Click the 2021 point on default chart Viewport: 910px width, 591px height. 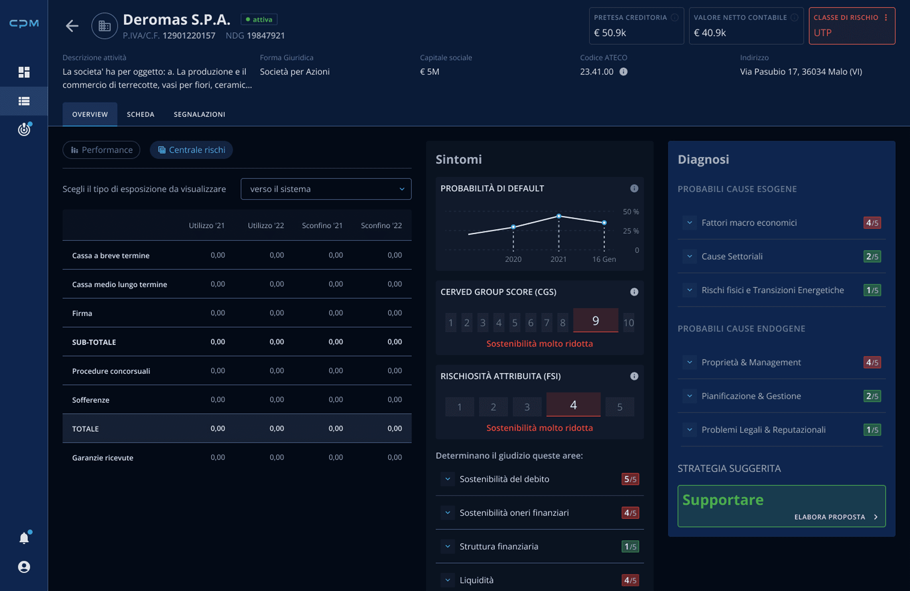(559, 216)
